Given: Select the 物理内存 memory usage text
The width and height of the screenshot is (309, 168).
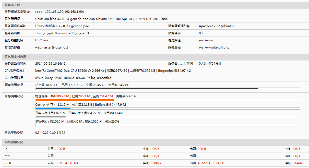Looking at the screenshot, I should pyautogui.click(x=85, y=96).
